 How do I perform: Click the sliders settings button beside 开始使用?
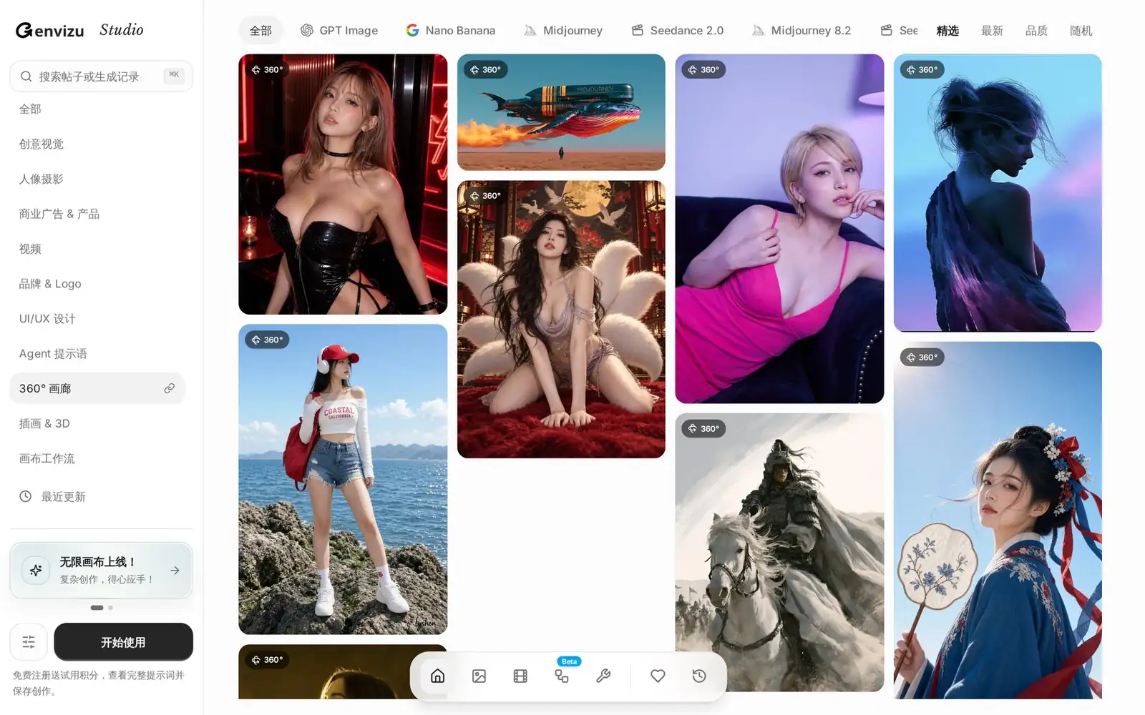click(x=29, y=642)
